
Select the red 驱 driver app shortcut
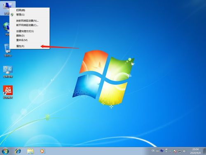click(8, 92)
